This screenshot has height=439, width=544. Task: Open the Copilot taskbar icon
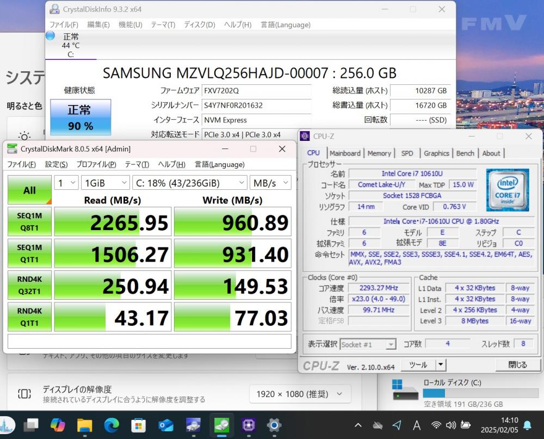[58, 424]
